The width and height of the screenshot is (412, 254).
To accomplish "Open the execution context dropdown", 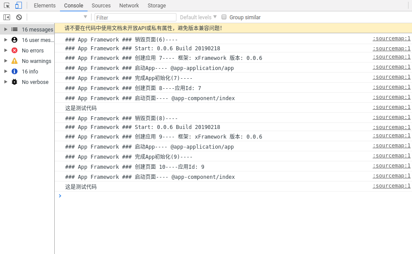I will 59,17.
